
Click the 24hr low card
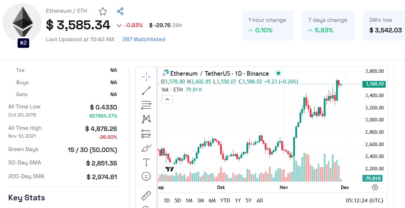(x=384, y=25)
